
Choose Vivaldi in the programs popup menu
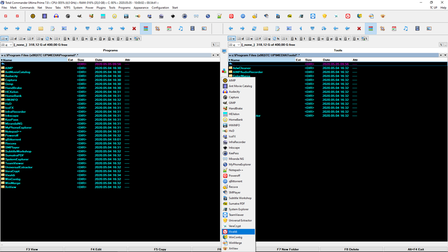point(238,232)
